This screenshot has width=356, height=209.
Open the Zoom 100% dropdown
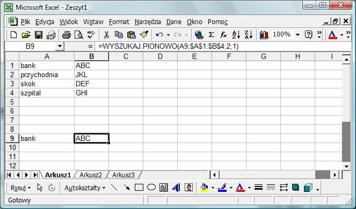tap(297, 35)
